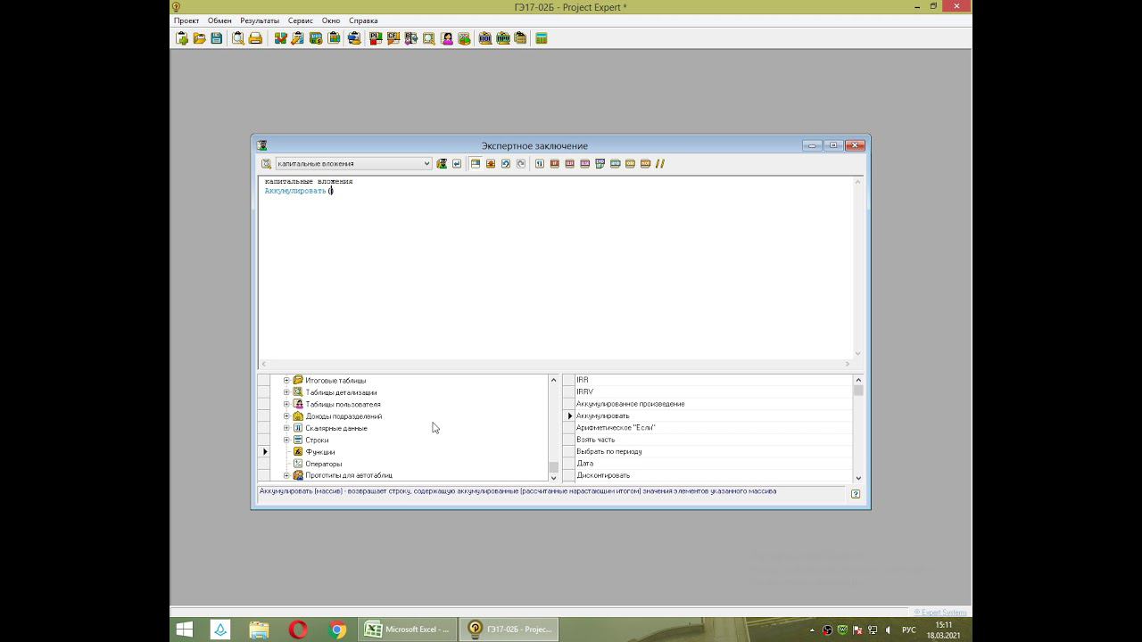Click the expert figure icon beside dropdown
Viewport: 1142px width, 642px height.
(x=442, y=164)
